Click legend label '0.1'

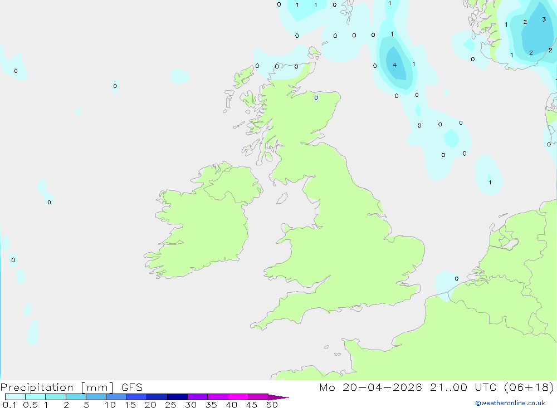[x=9, y=405]
